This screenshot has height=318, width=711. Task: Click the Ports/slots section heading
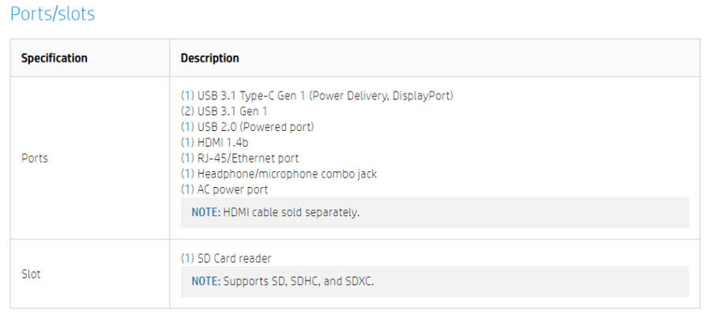pyautogui.click(x=52, y=13)
